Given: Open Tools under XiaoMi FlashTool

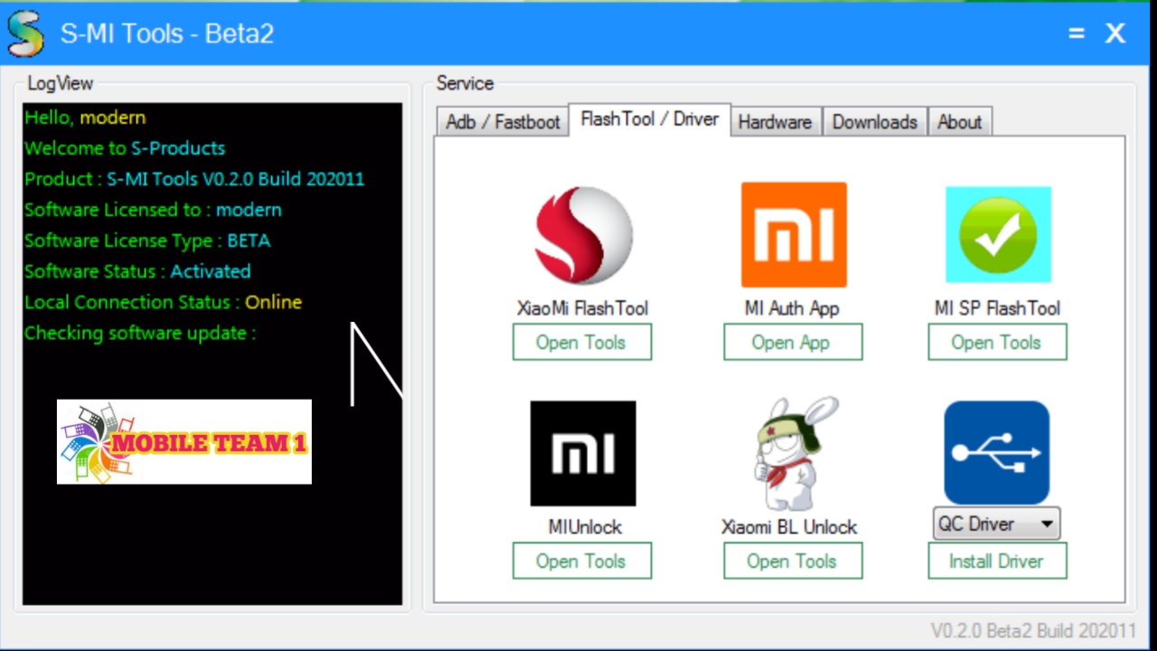Looking at the screenshot, I should coord(581,342).
